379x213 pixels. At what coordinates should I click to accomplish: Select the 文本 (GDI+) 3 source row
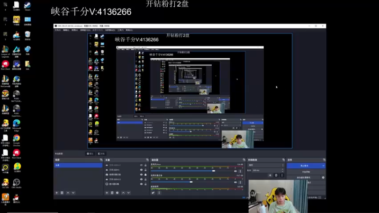126,179
